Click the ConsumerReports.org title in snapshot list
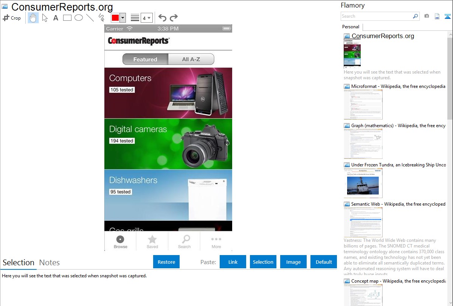 point(383,36)
